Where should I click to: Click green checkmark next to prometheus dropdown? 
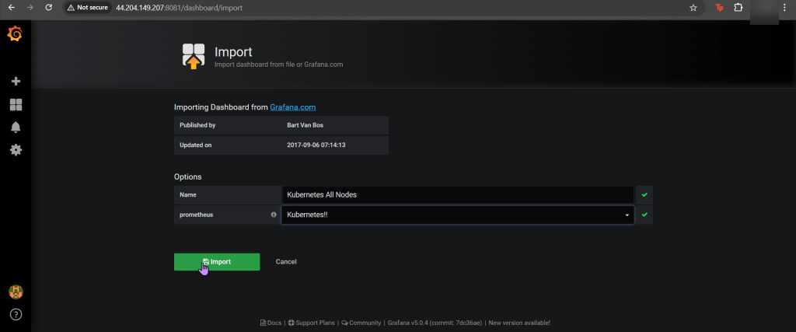(x=644, y=215)
